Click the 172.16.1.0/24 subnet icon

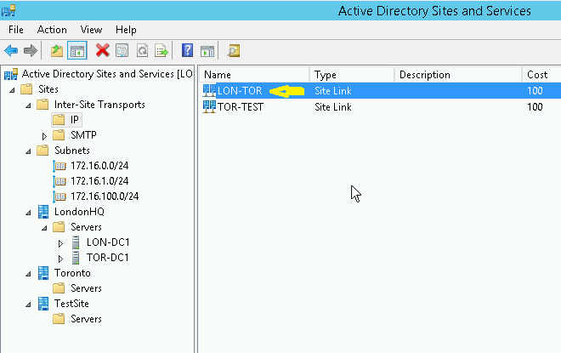pyautogui.click(x=59, y=181)
